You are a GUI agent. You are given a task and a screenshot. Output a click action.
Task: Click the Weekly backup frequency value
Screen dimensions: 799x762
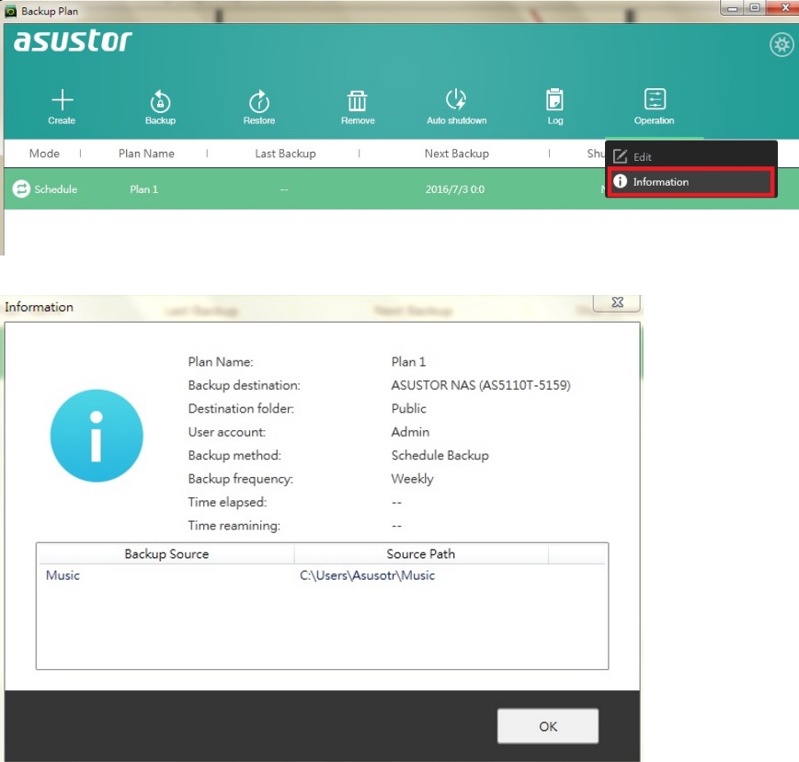pos(412,479)
